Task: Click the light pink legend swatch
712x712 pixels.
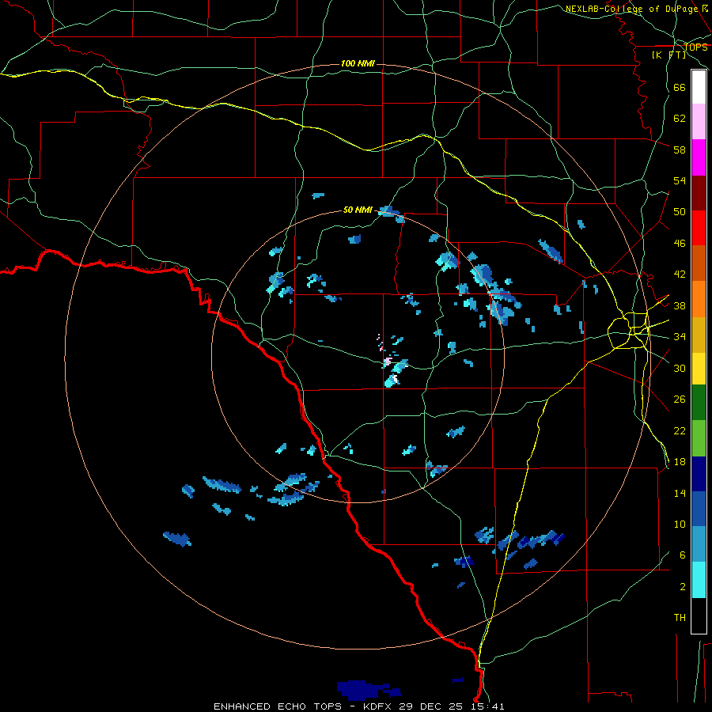Action: (x=699, y=121)
